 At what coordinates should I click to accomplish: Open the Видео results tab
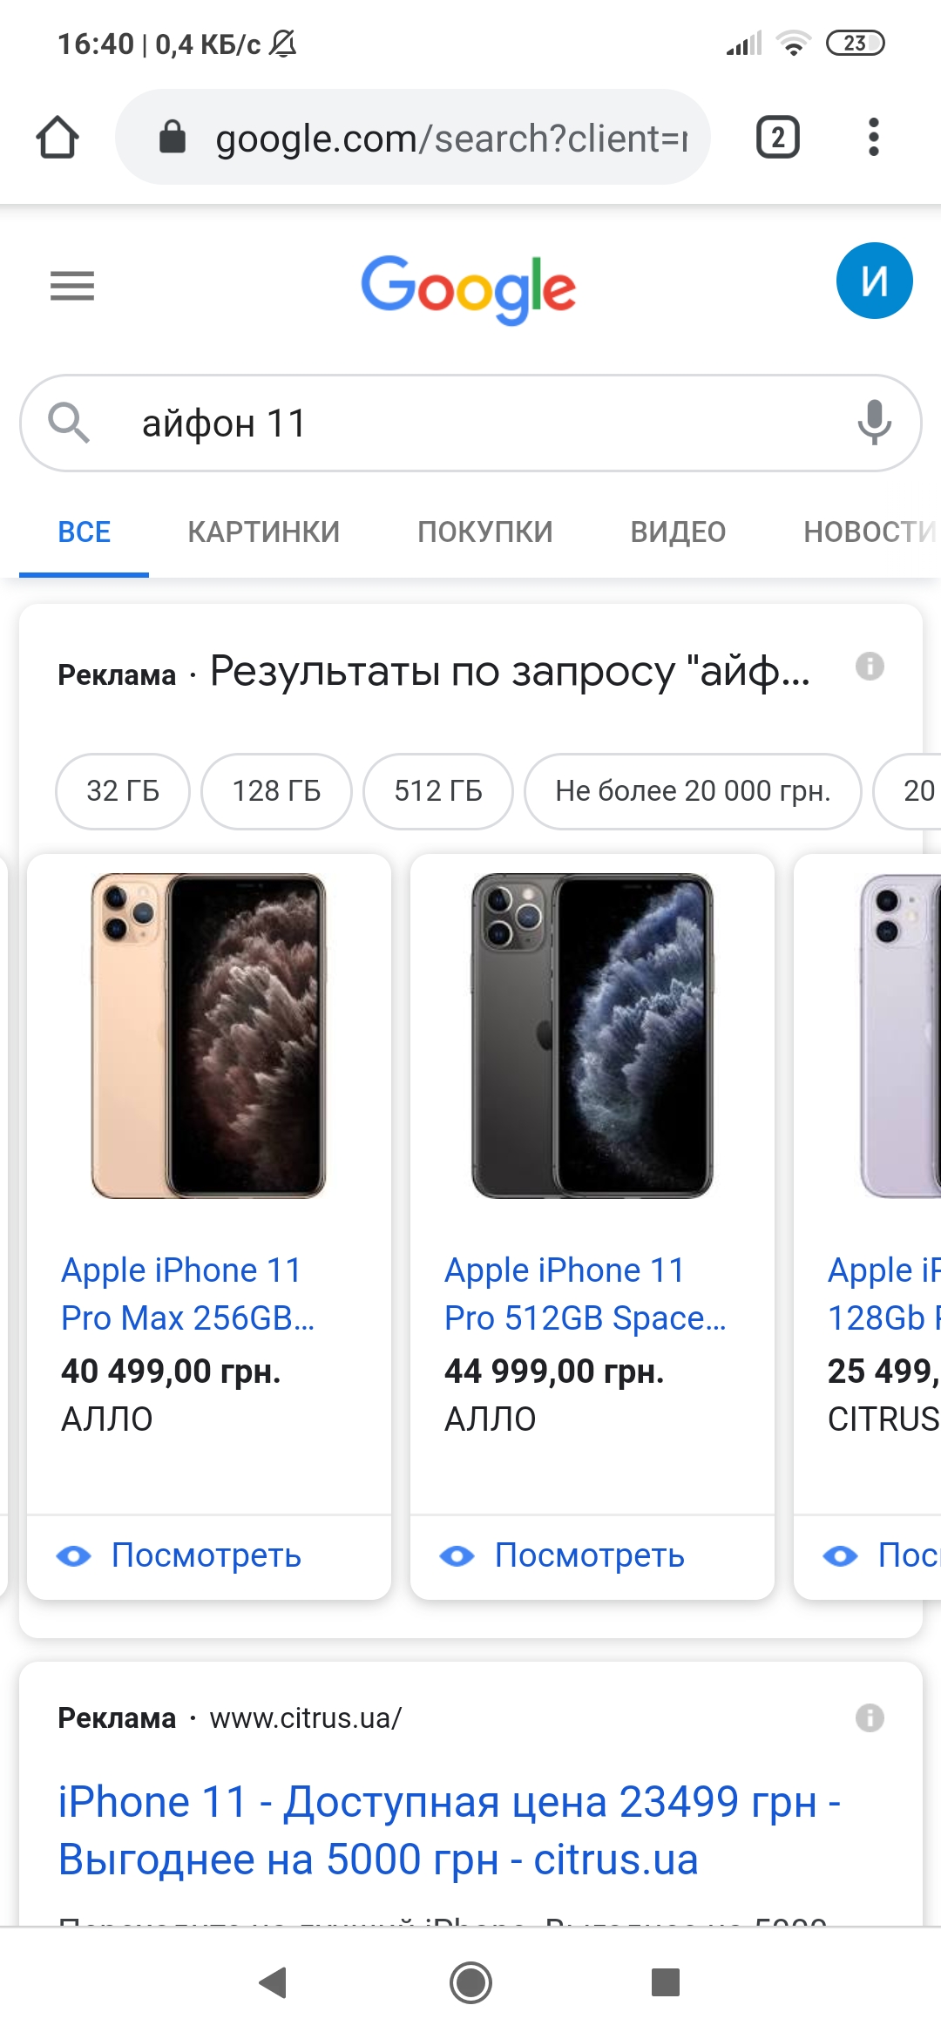tap(678, 532)
